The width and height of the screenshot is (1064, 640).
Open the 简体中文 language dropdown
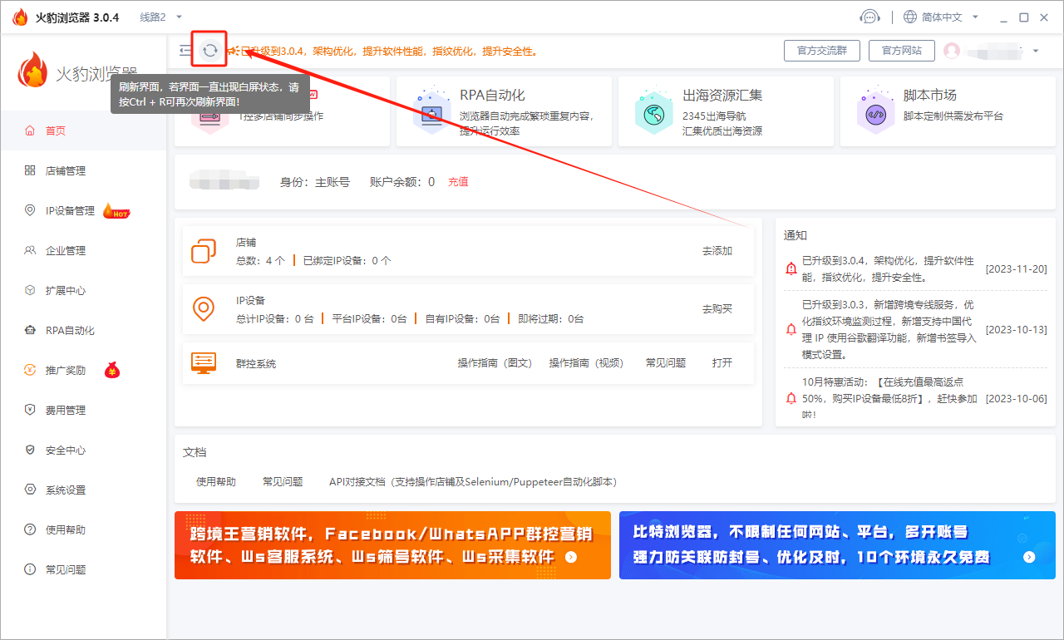(950, 17)
